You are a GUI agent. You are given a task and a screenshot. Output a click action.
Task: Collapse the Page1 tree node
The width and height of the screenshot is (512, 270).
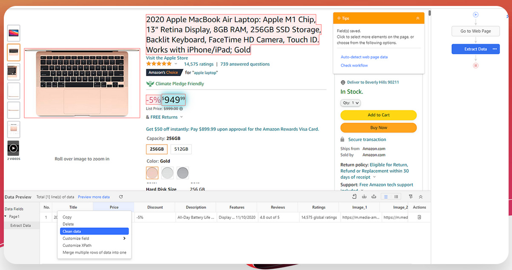pos(6,217)
